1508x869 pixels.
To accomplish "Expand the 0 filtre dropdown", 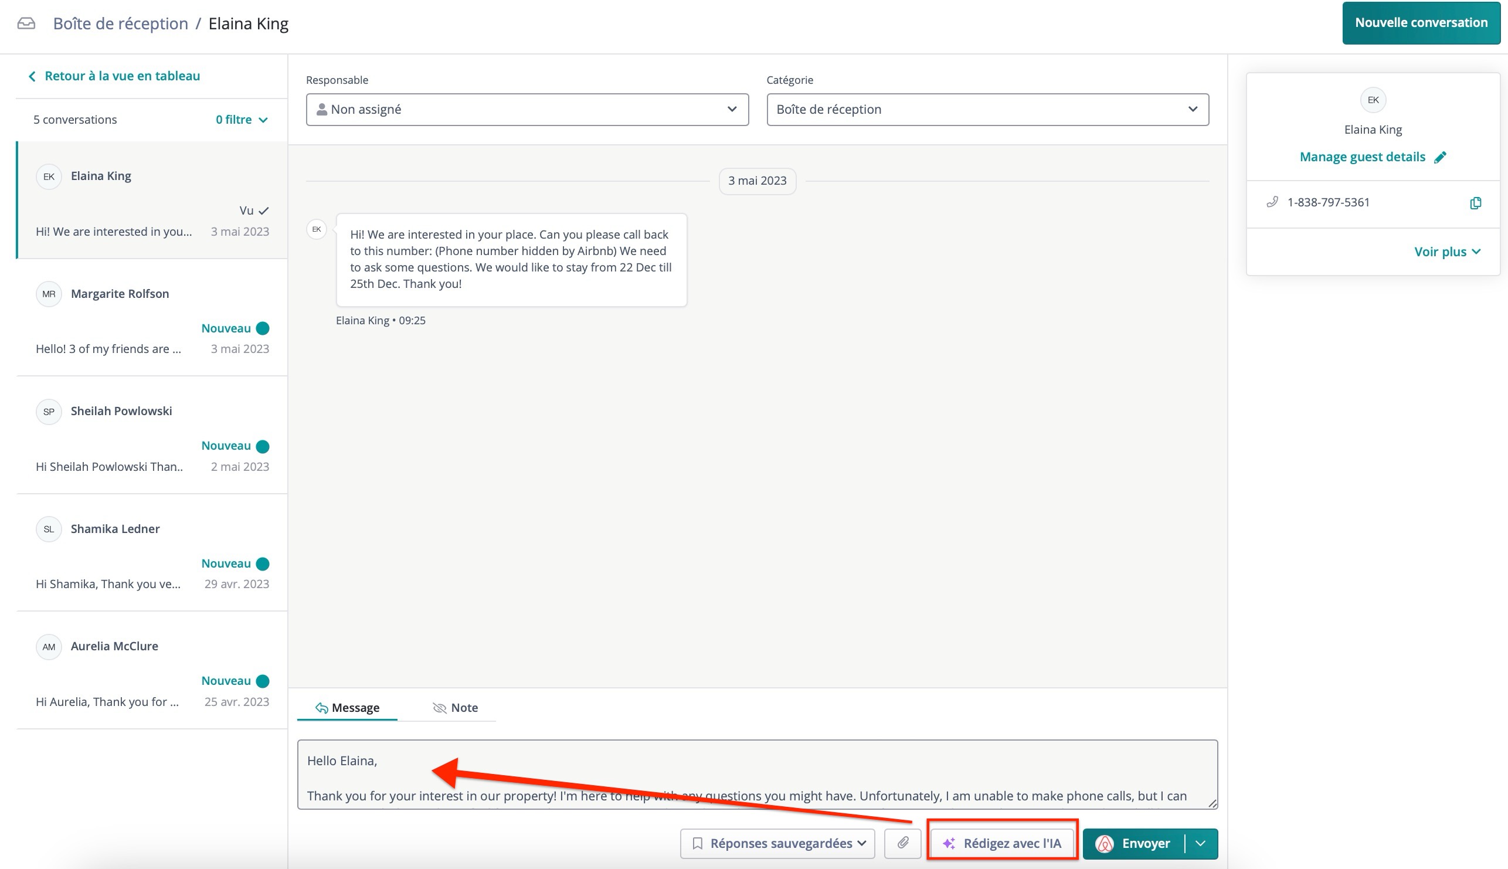I will click(242, 120).
